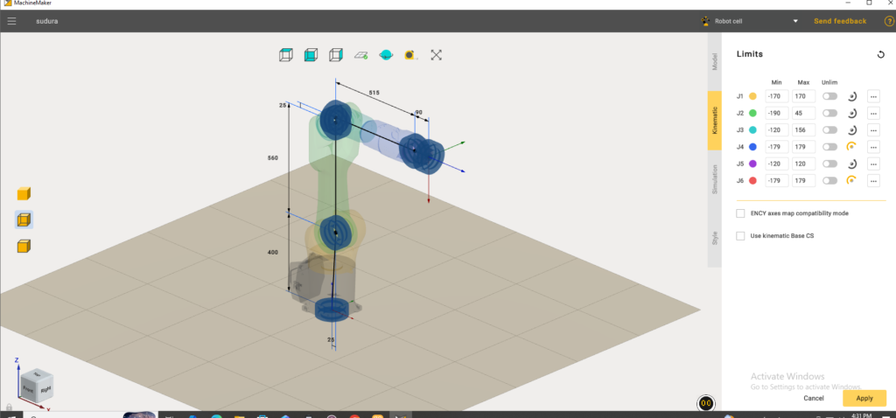
Task: Toggle the floor grid icon
Action: [x=360, y=55]
